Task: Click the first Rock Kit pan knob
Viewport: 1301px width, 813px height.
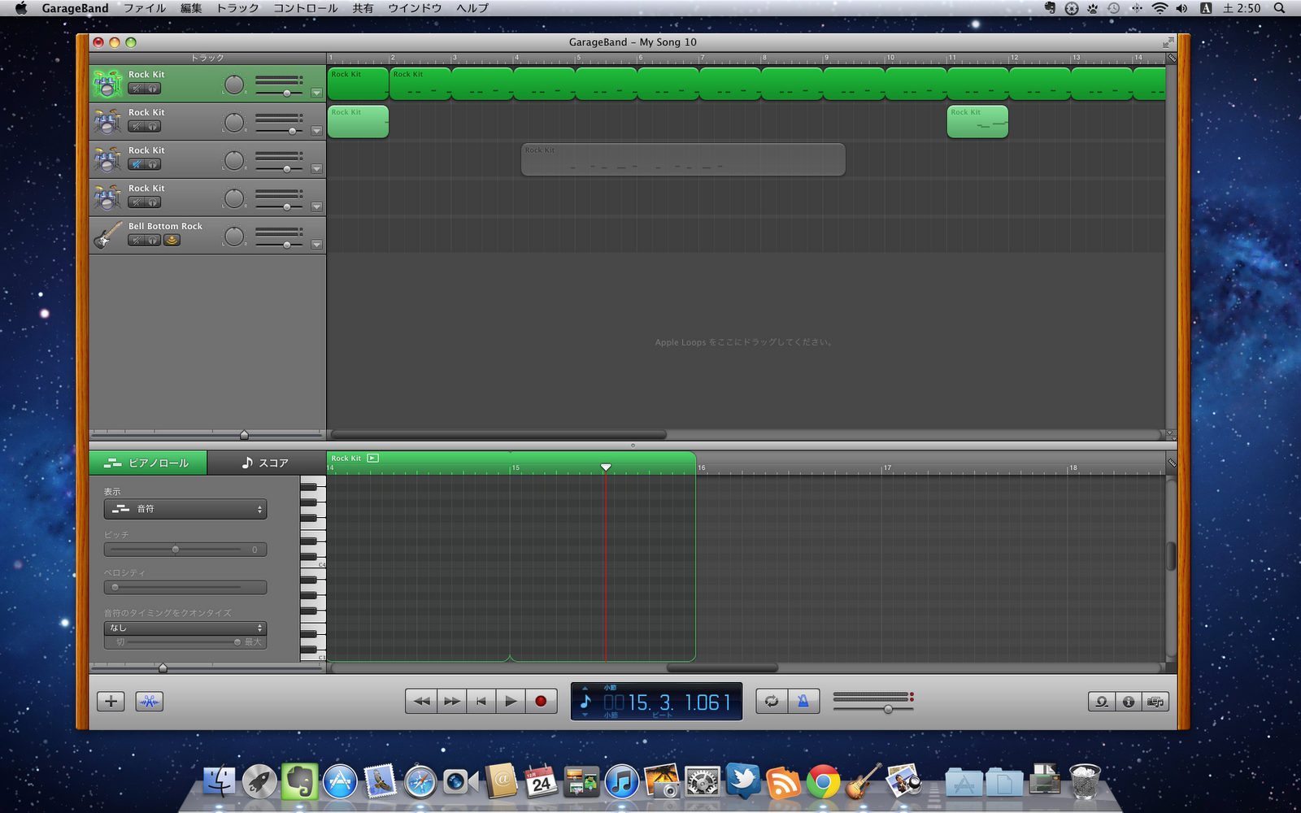Action: [234, 84]
